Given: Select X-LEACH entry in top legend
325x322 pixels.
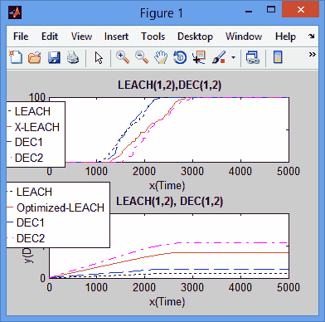Looking at the screenshot, I should coord(36,127).
